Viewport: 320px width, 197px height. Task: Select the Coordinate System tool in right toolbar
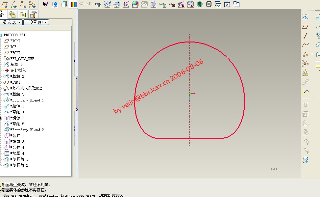[x=305, y=63]
